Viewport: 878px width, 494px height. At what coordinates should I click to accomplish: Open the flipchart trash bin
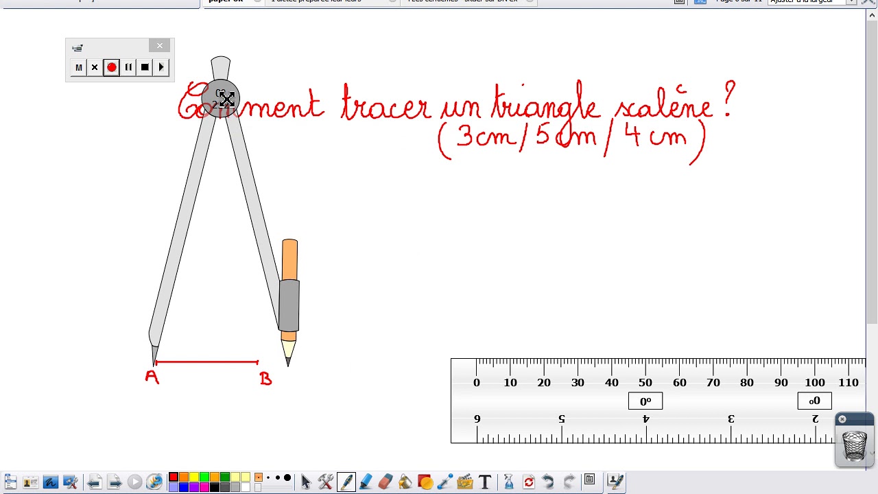855,446
